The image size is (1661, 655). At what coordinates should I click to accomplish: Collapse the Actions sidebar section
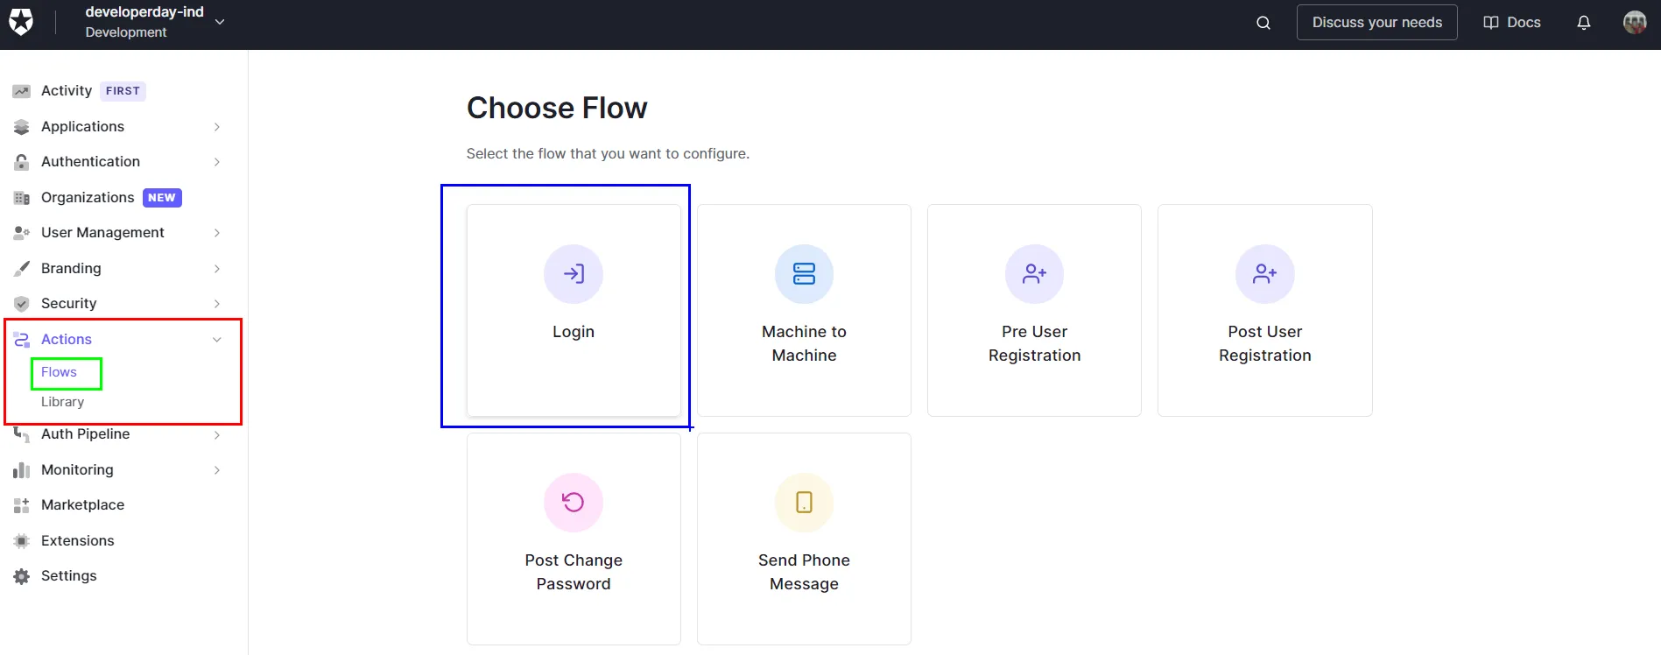click(216, 340)
